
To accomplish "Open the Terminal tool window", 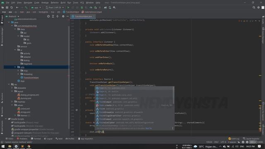I will click(36, 139).
